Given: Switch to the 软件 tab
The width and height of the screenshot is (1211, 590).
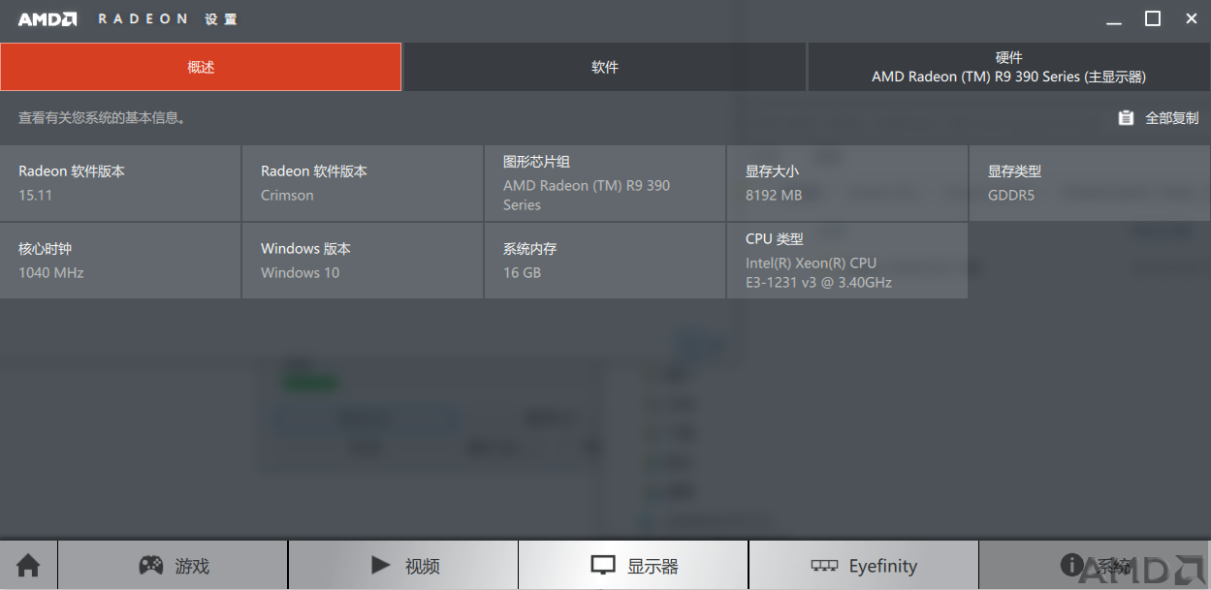Looking at the screenshot, I should pyautogui.click(x=605, y=67).
